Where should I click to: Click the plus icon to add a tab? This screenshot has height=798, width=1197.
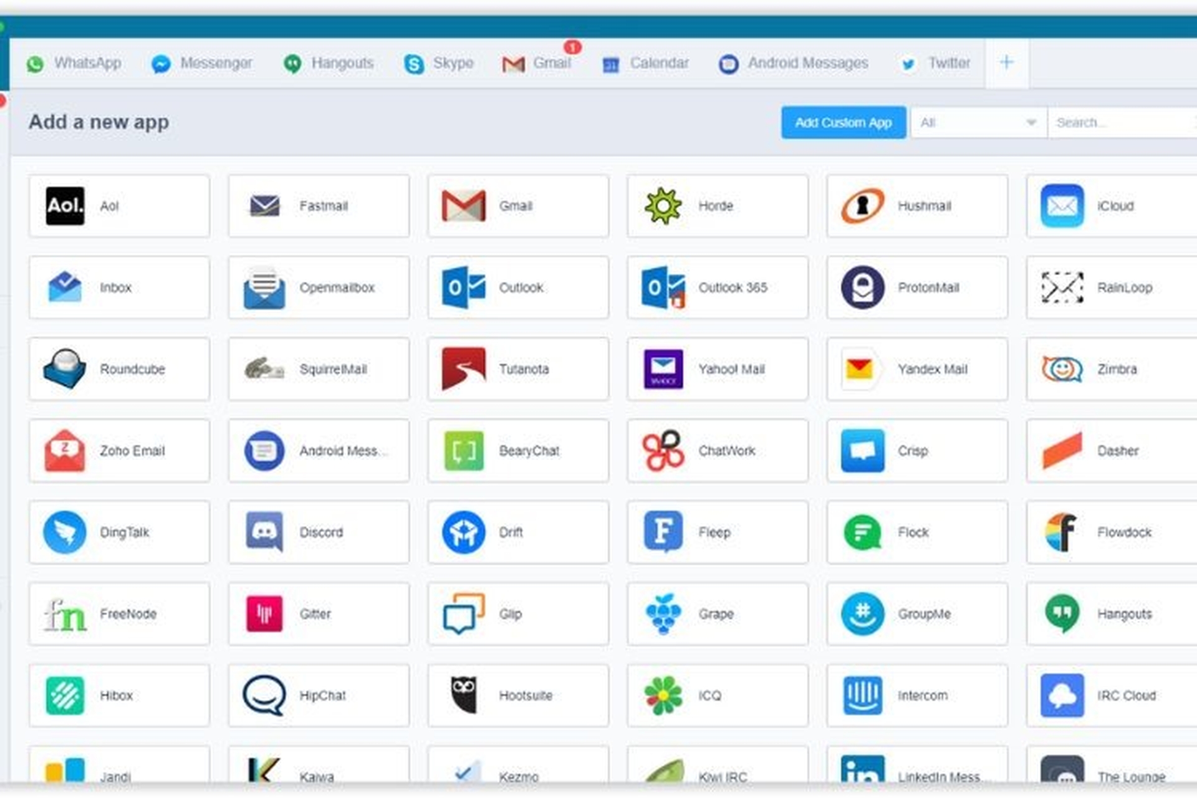(x=1006, y=62)
